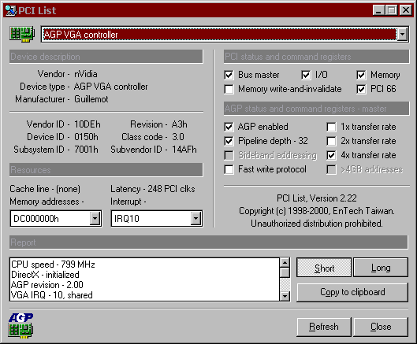Toggle the PCI 66 checkbox

pyautogui.click(x=361, y=89)
